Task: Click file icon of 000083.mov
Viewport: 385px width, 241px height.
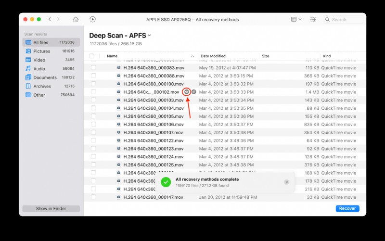Action: tap(118, 67)
